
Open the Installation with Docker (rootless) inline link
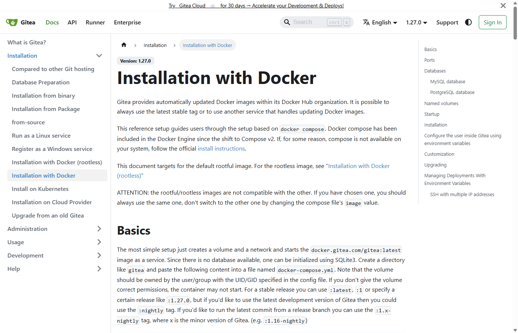(359, 166)
